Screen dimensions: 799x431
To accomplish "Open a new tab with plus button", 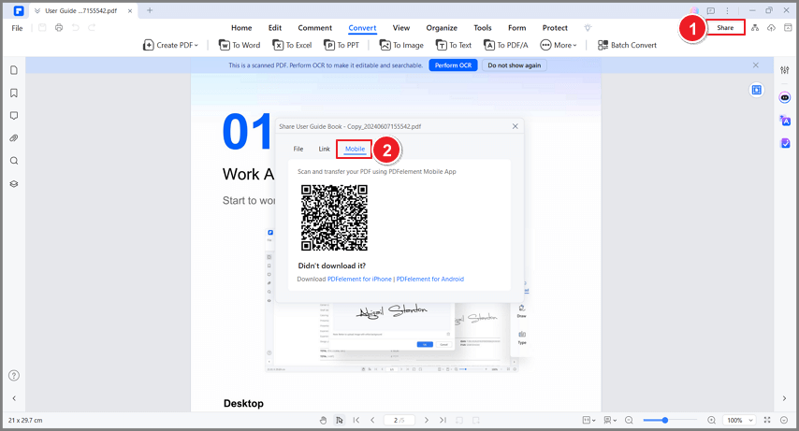I will click(x=150, y=10).
